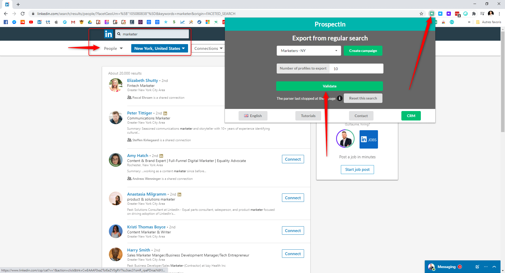The width and height of the screenshot is (505, 273).
Task: Click the green Validate button
Action: (330, 86)
